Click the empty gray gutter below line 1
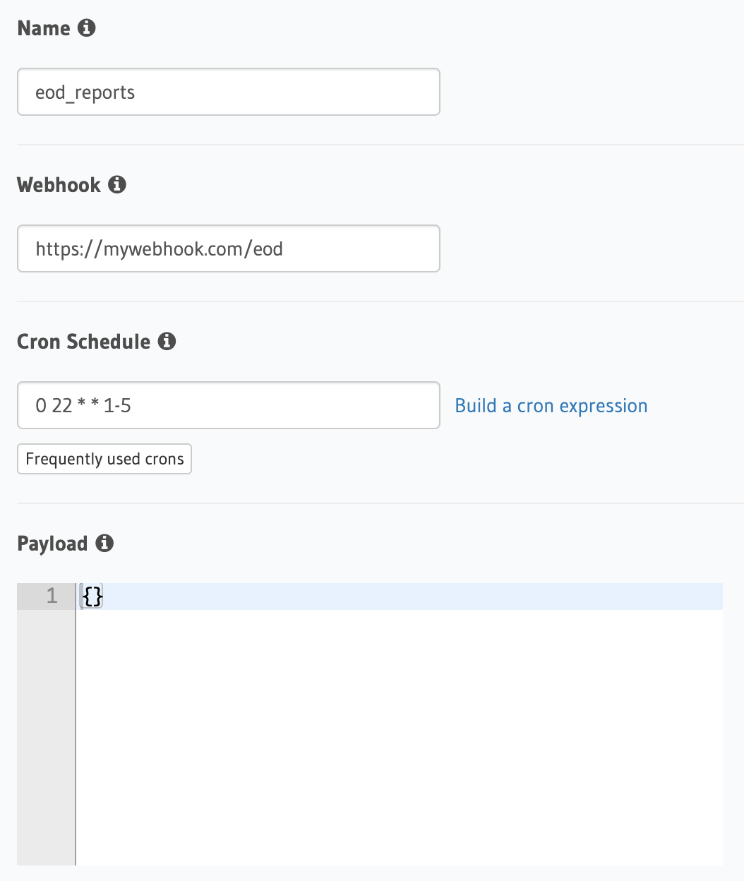 (46, 734)
